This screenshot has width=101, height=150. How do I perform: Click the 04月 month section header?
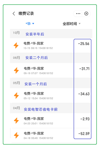[x=51, y=108]
